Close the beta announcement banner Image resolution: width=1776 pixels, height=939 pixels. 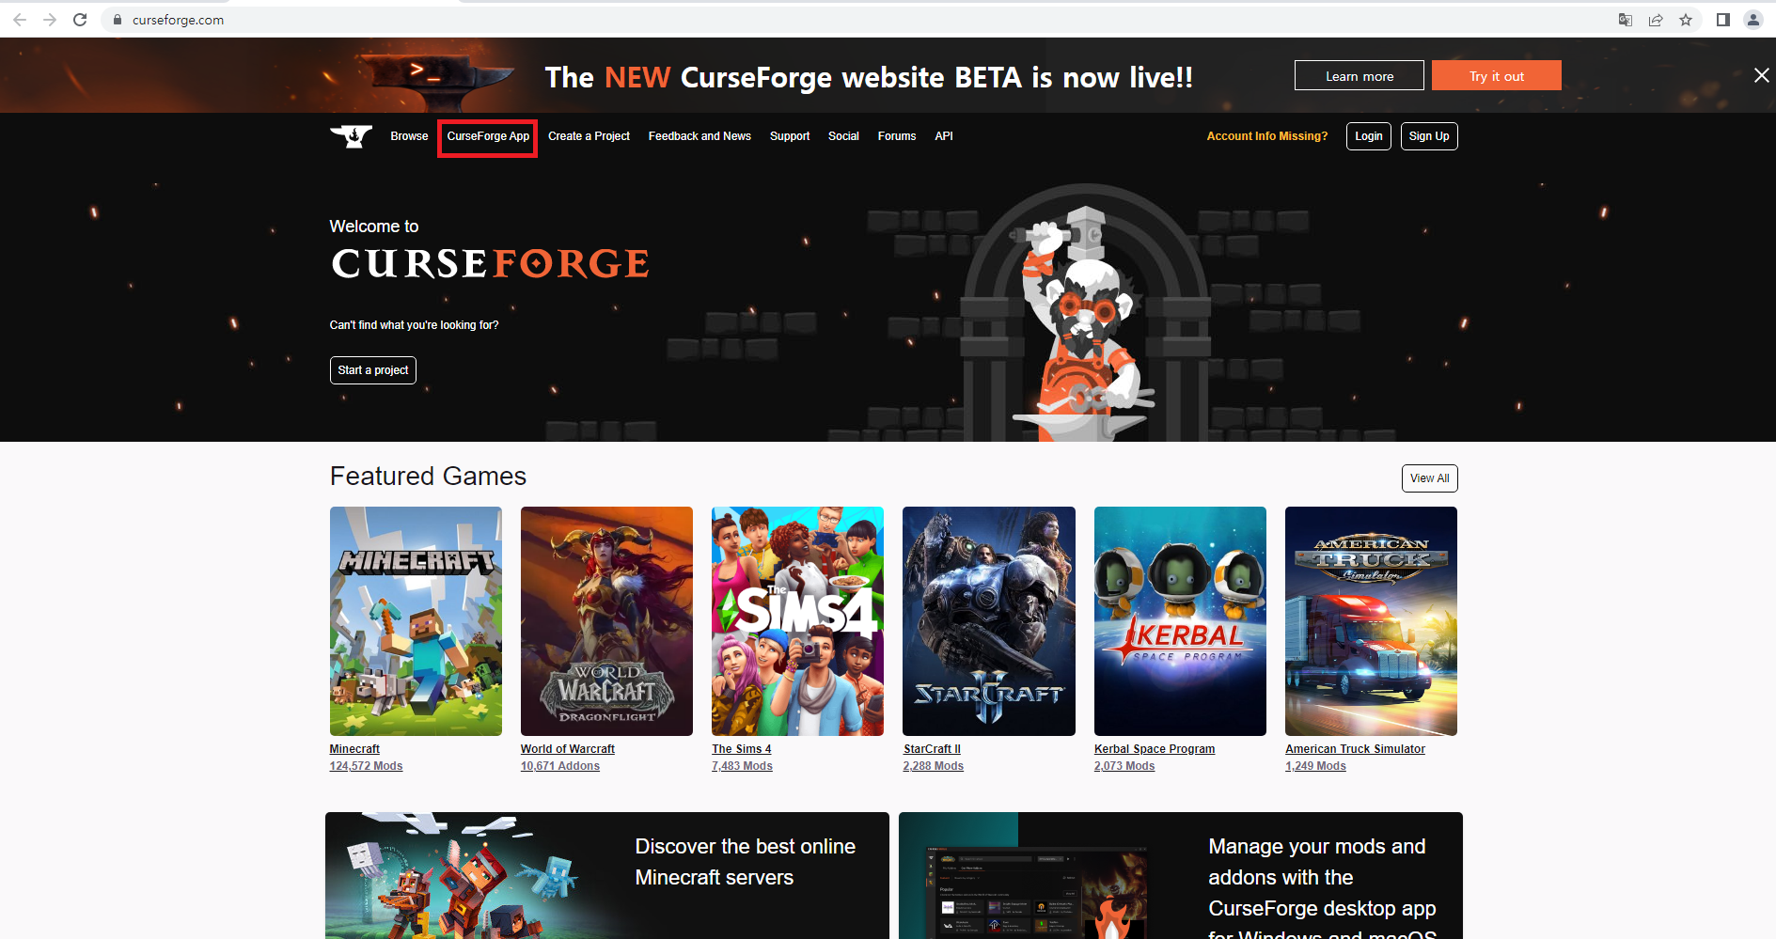(x=1762, y=75)
